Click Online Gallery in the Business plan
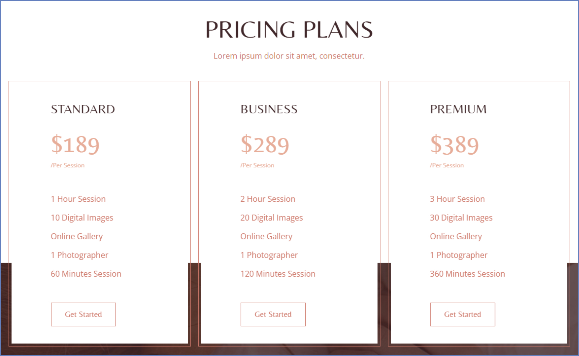 pos(266,236)
